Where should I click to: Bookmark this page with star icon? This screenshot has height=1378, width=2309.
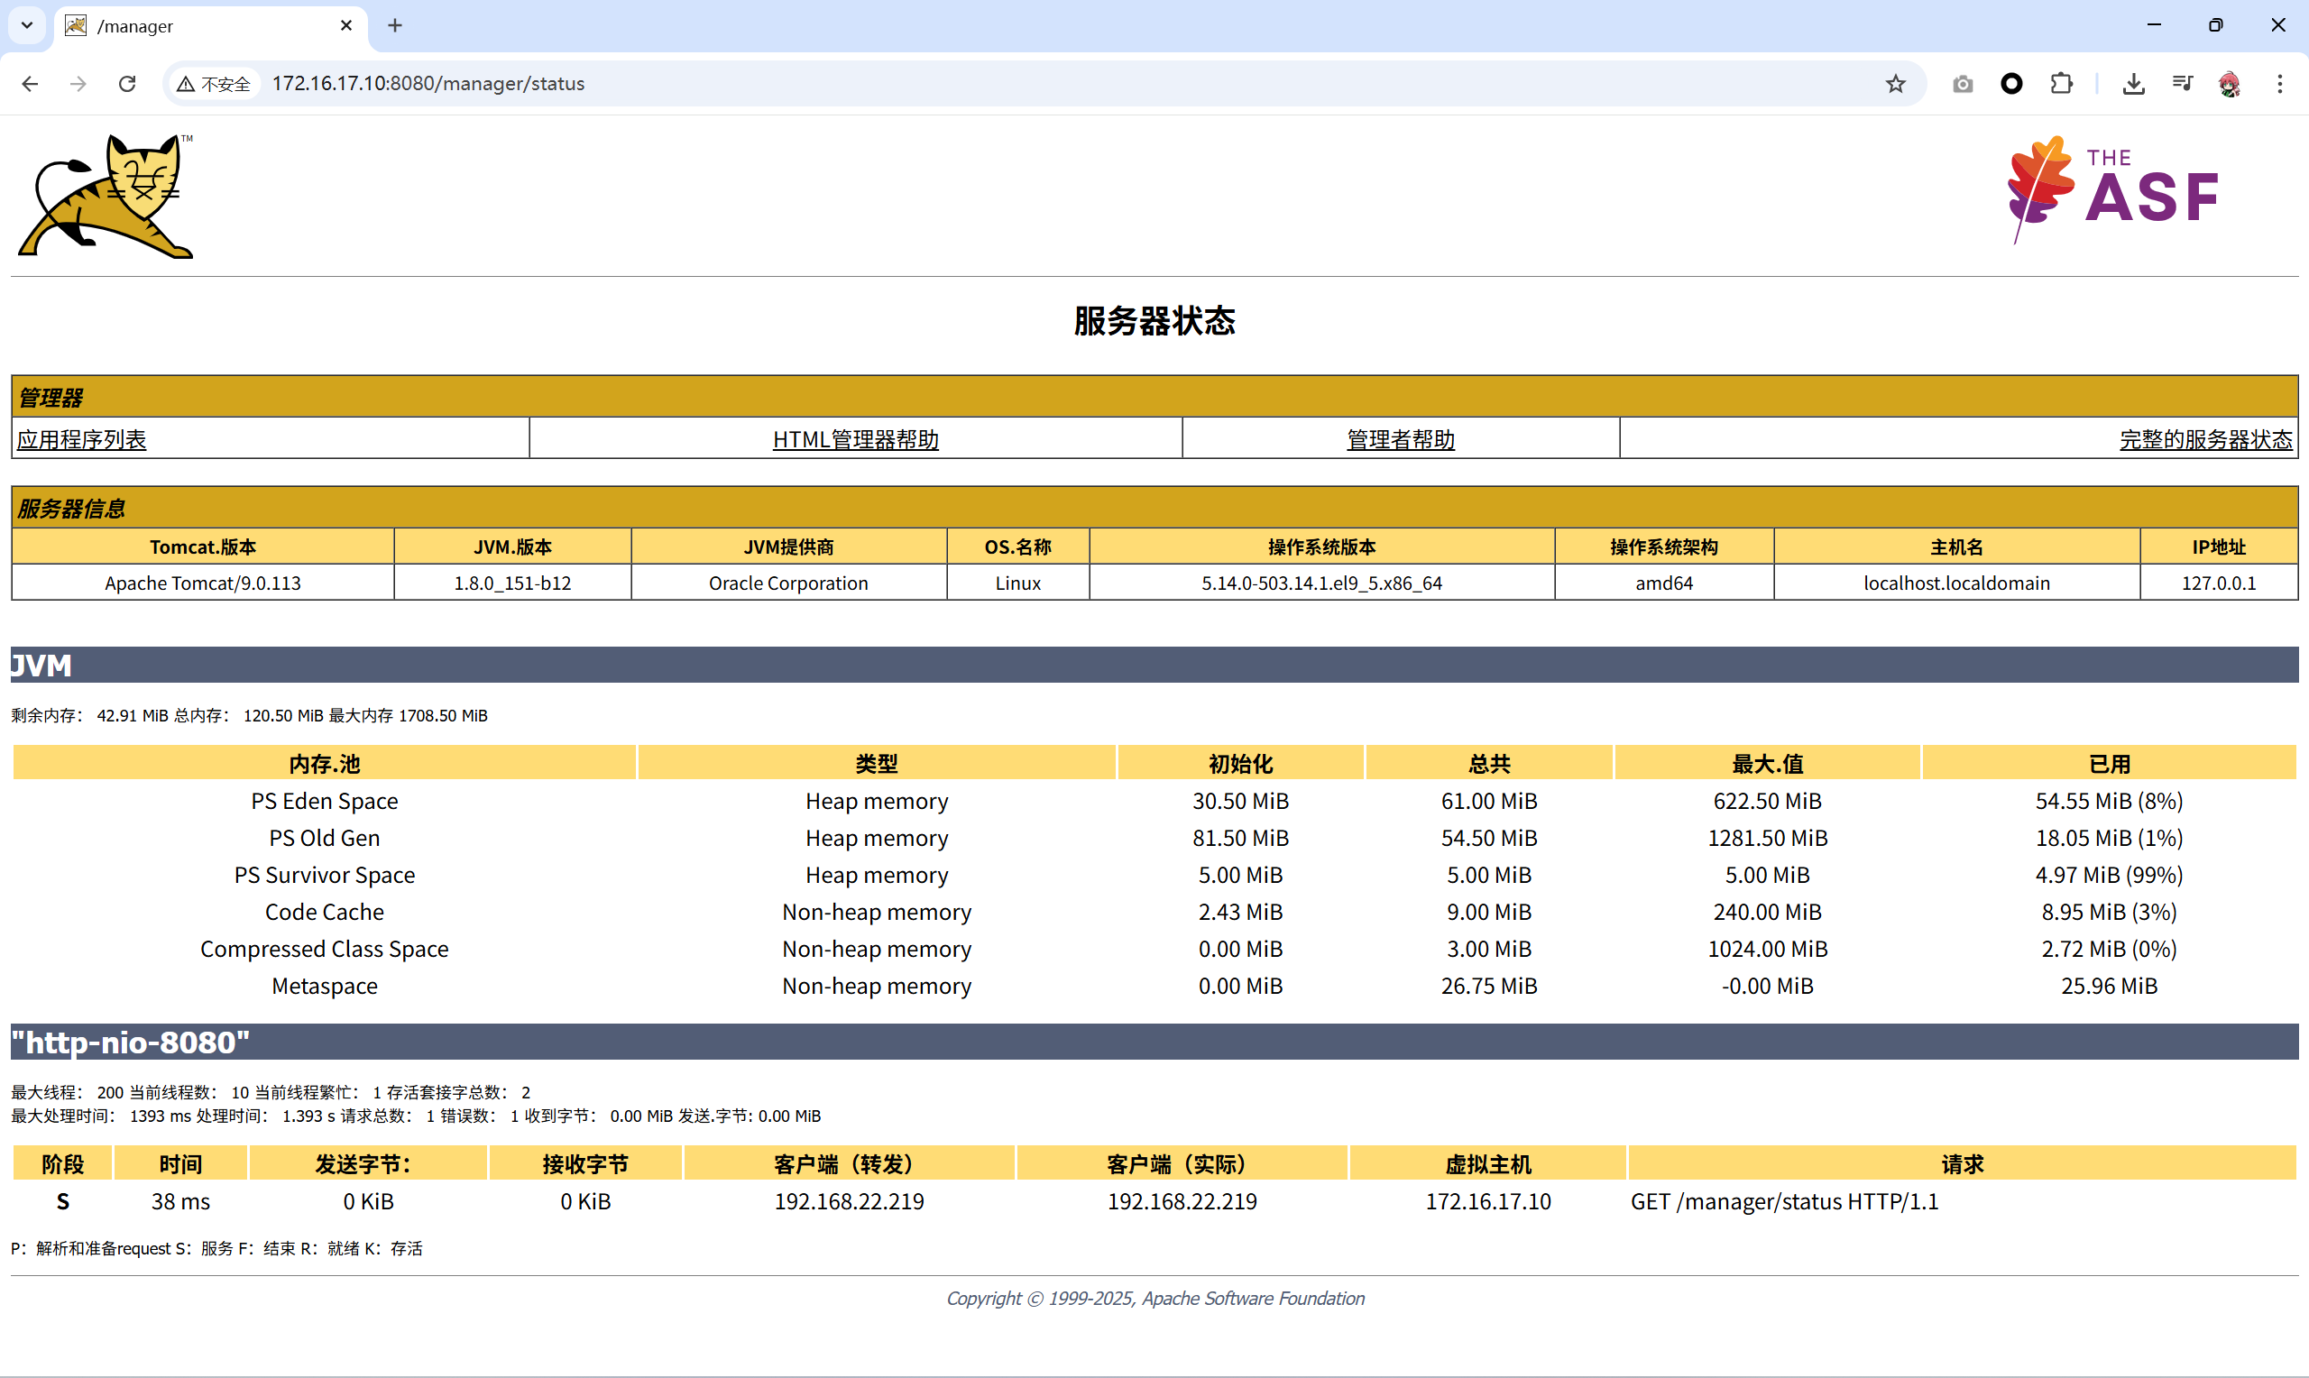pyautogui.click(x=1895, y=84)
